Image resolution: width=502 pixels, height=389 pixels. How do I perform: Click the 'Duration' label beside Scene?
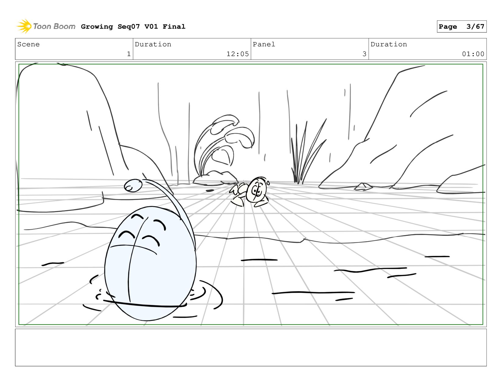(153, 44)
